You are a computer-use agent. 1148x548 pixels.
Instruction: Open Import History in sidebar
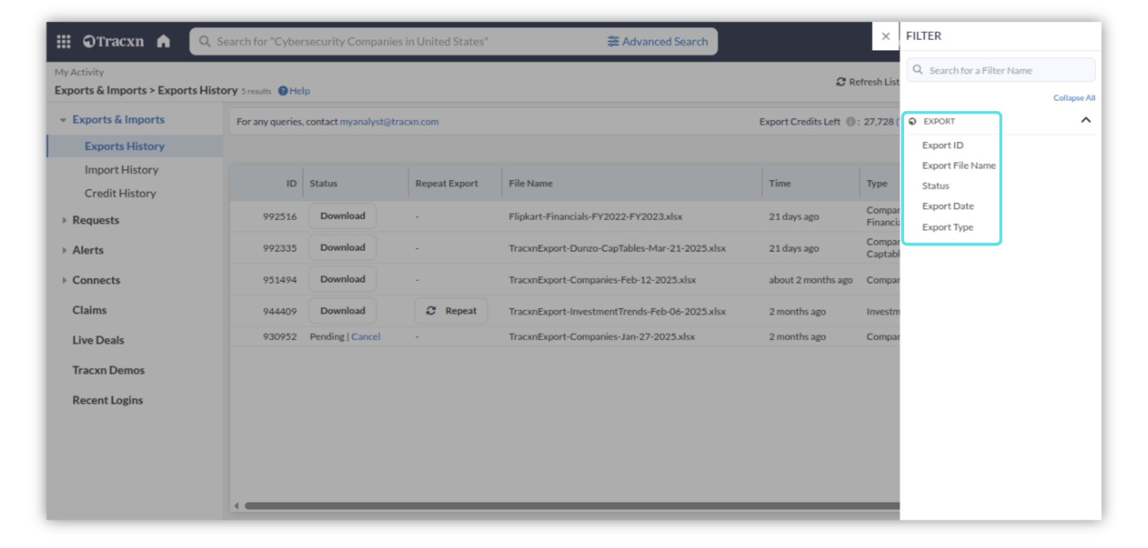pyautogui.click(x=121, y=170)
